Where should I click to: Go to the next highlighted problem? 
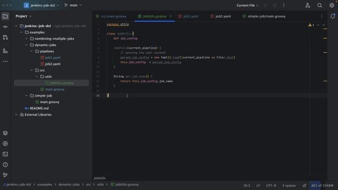pos(324,25)
